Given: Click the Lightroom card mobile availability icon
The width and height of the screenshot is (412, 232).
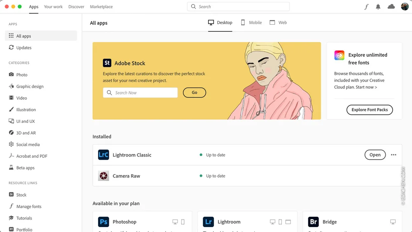Looking at the screenshot, I should (280, 222).
